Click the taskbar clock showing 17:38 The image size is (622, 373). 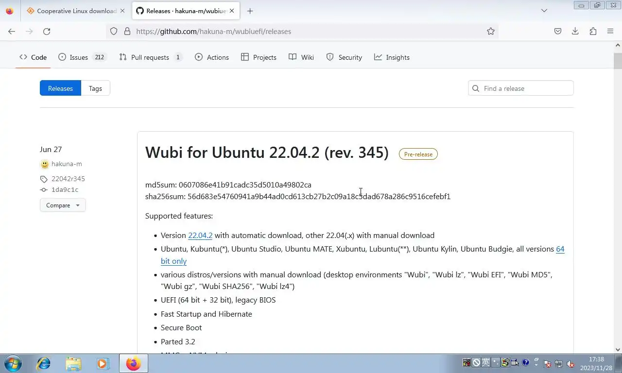coord(596,359)
